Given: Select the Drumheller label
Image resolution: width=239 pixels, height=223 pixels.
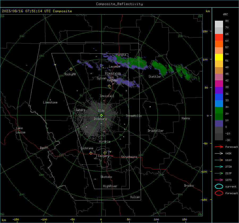Looking at the screenshot, I should click(156, 131).
